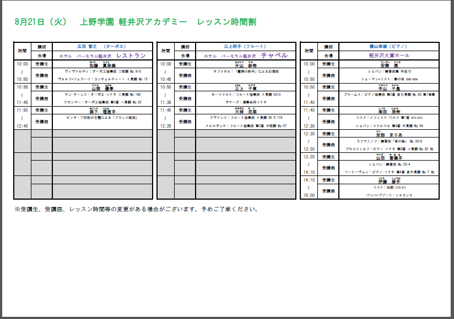This screenshot has width=454, height=319.
Task: Click the "時間" header of the oboe table
Action: coord(22,51)
